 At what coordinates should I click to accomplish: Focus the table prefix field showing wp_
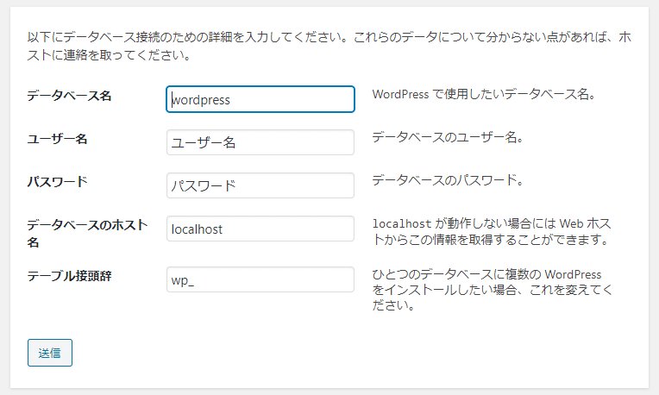[x=260, y=279]
